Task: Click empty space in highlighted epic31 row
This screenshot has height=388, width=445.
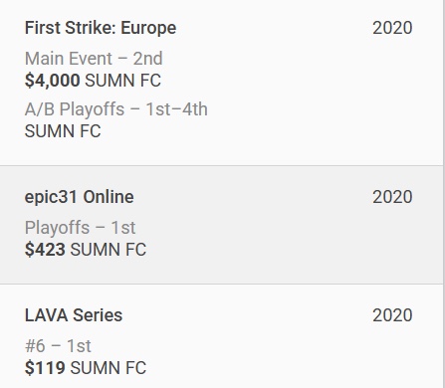Action: click(x=266, y=239)
